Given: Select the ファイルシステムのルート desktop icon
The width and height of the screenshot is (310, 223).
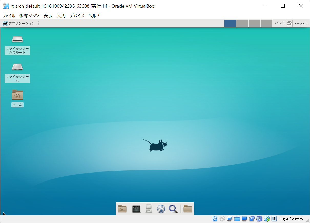Looking at the screenshot, I should click(x=17, y=45).
